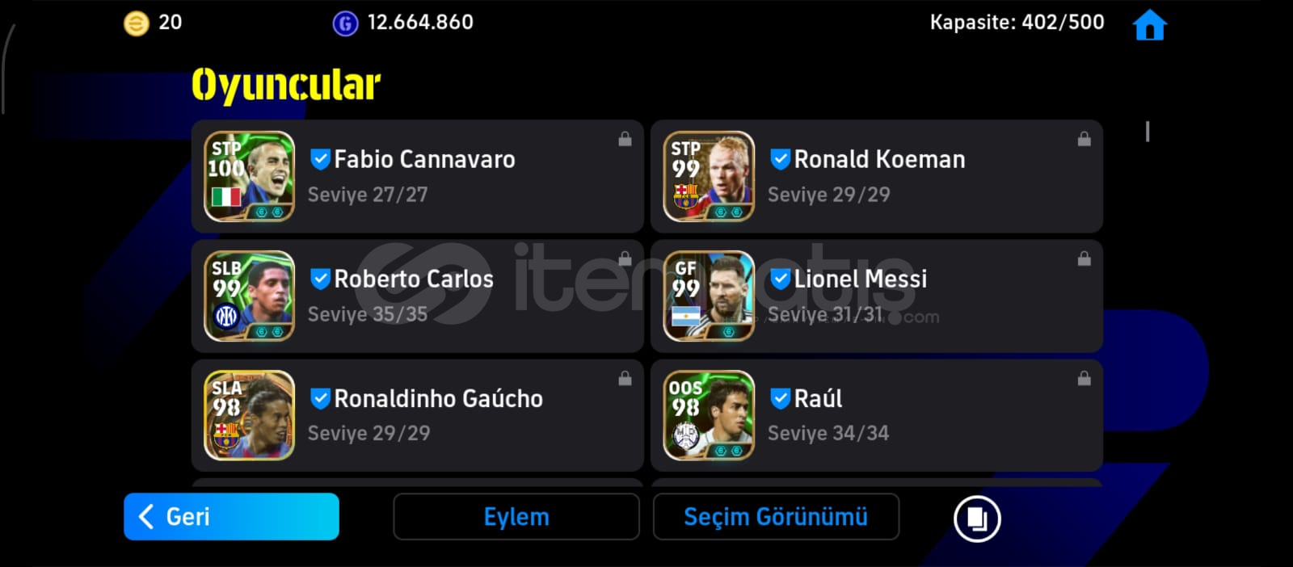
Task: Go back with the Geri button
Action: coord(231,516)
